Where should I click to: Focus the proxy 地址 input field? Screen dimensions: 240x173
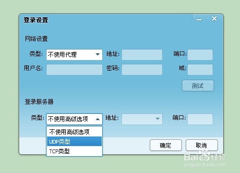142,55
